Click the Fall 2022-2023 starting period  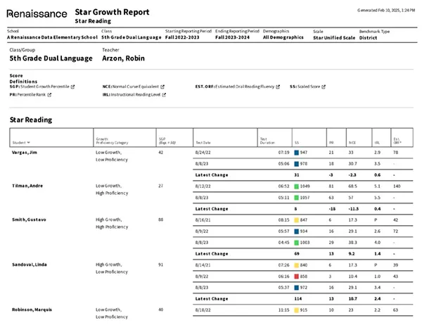pyautogui.click(x=182, y=37)
